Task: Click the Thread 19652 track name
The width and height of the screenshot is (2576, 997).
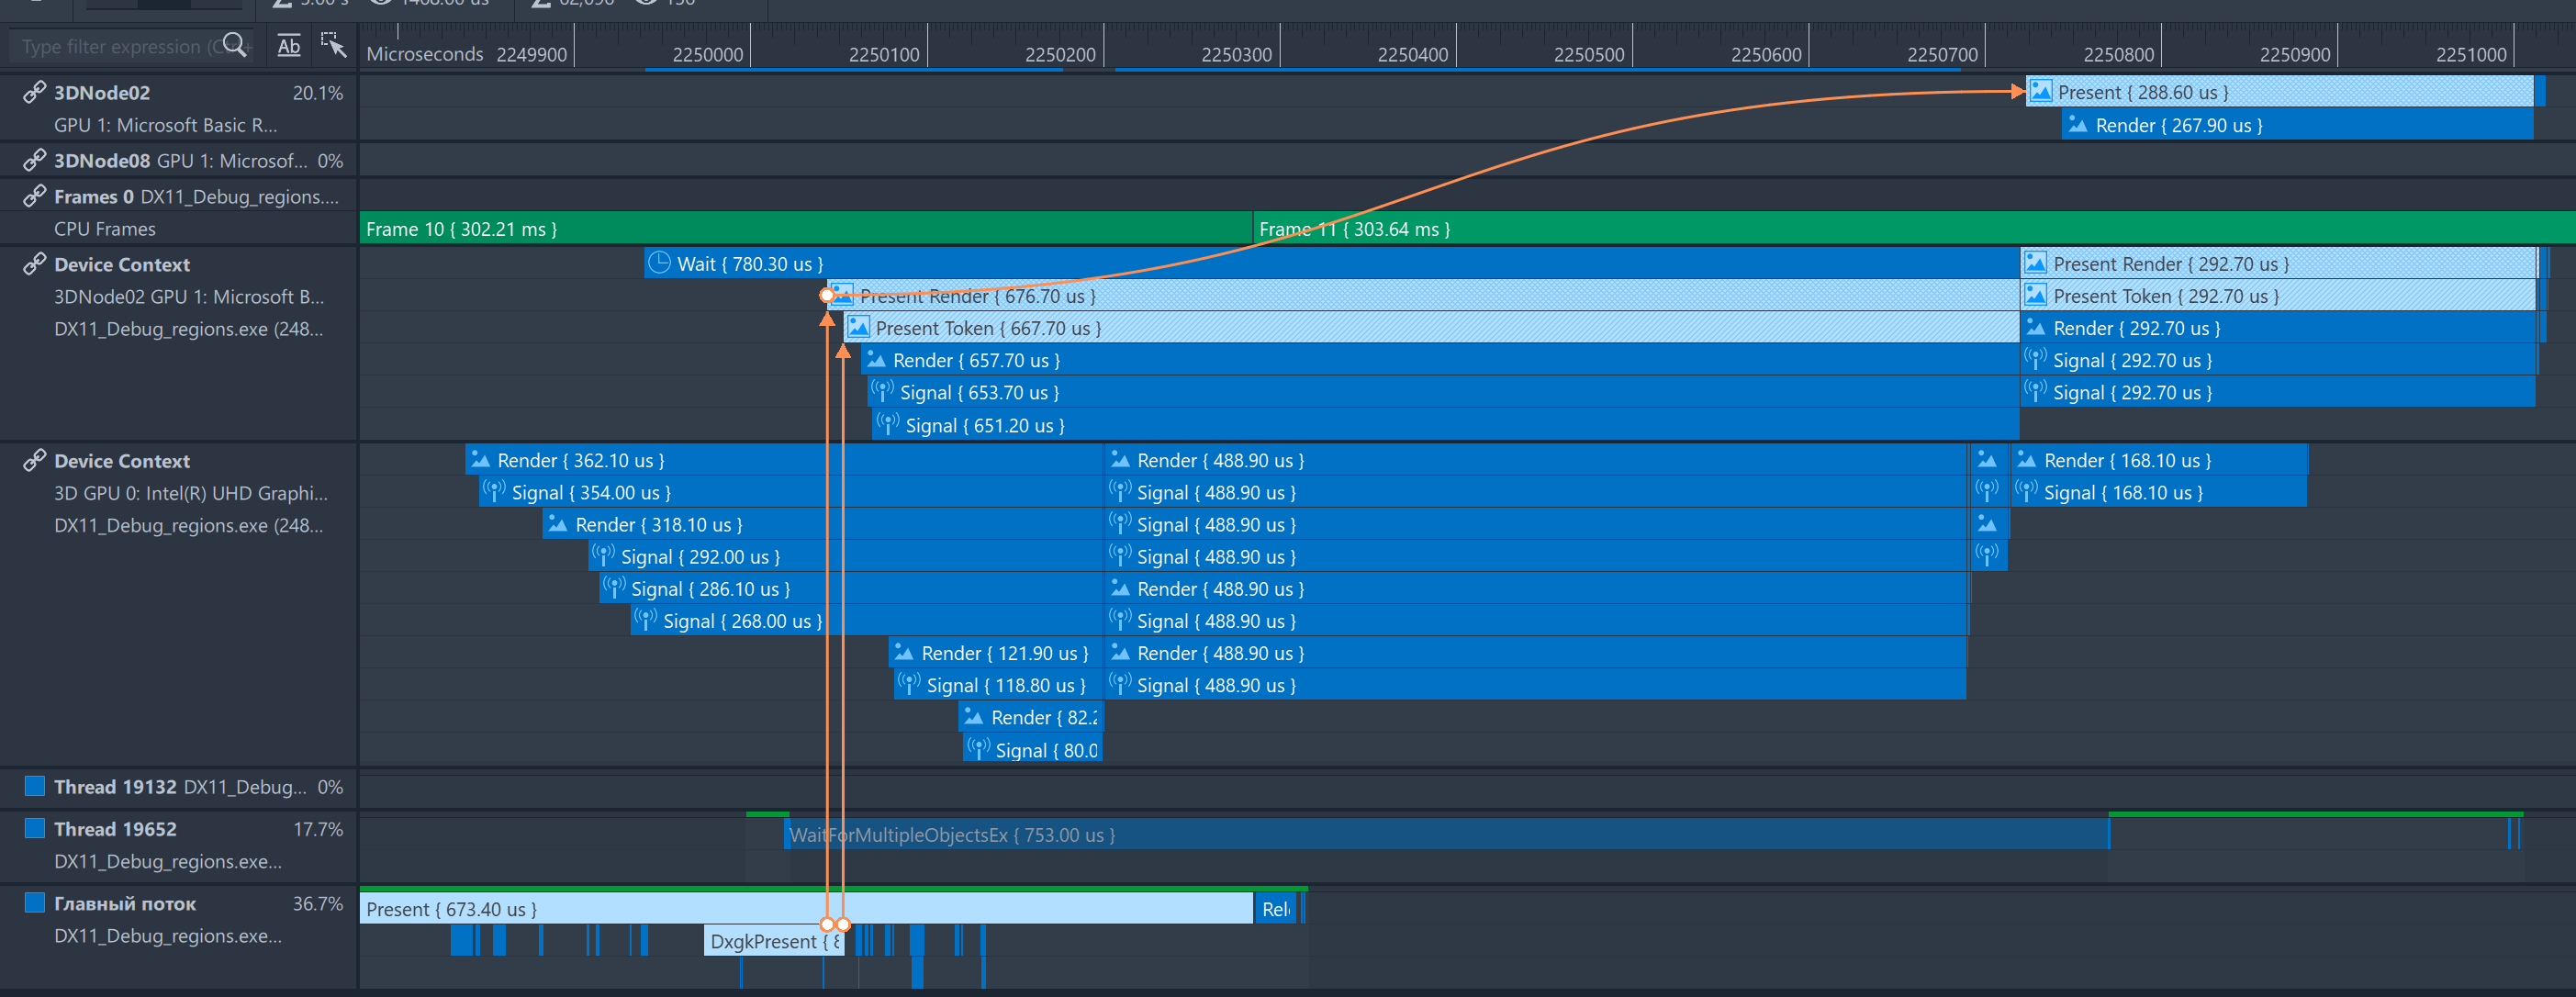Action: click(x=115, y=829)
